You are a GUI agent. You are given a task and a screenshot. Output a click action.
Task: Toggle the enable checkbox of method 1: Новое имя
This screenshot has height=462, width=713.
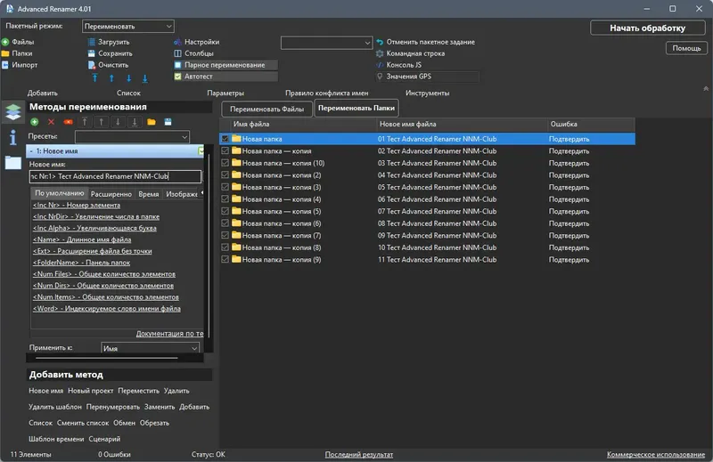201,150
